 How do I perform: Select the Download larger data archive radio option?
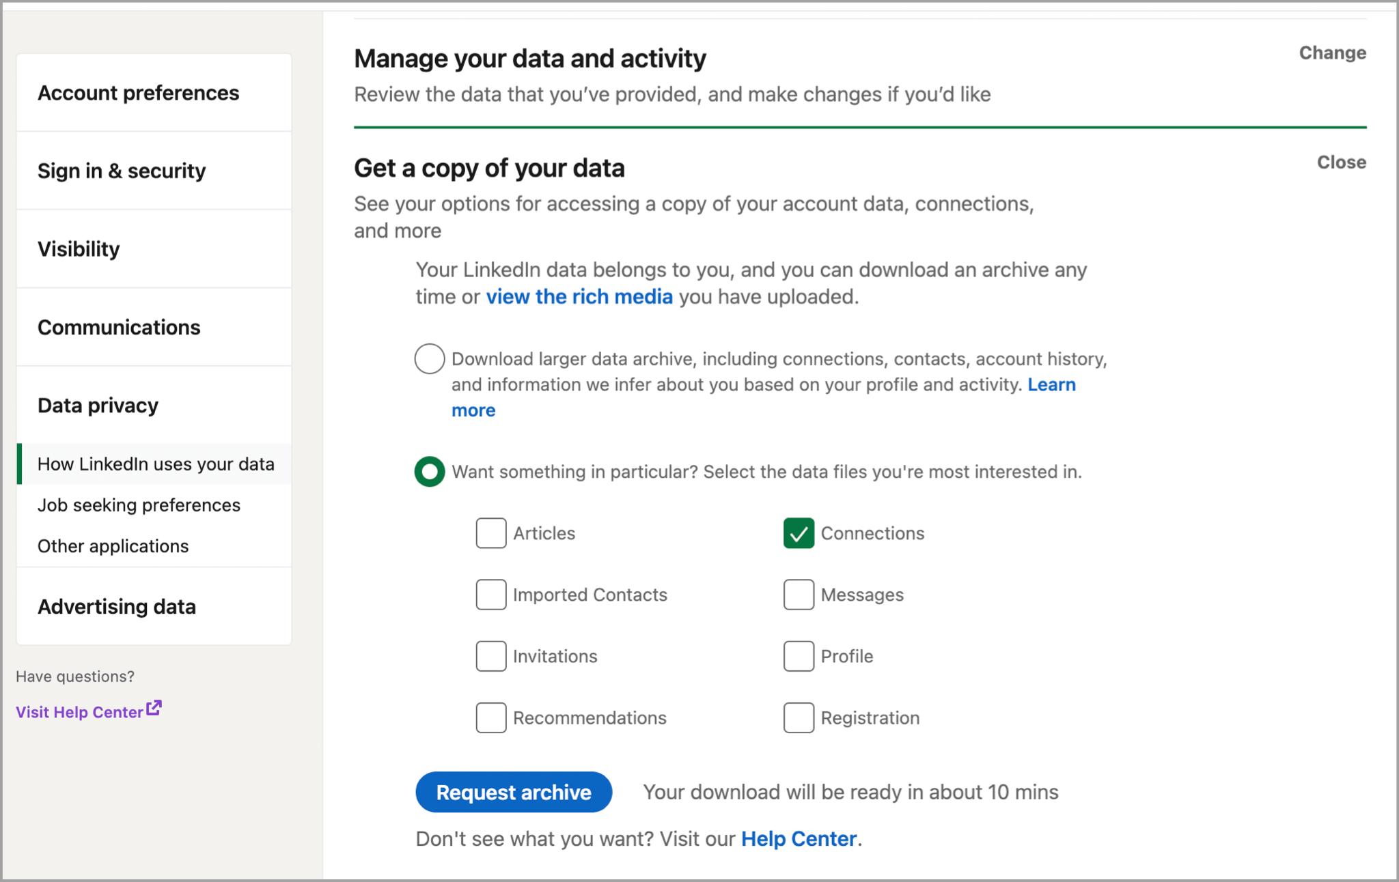[429, 359]
